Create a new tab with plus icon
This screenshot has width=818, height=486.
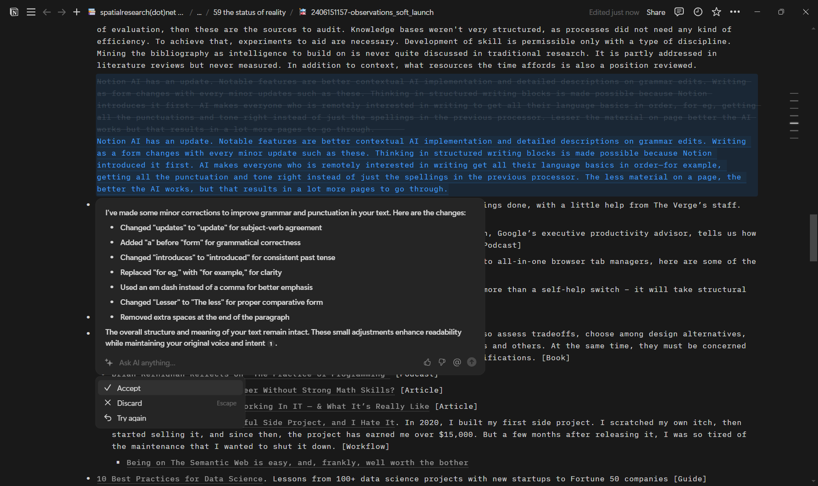point(77,12)
